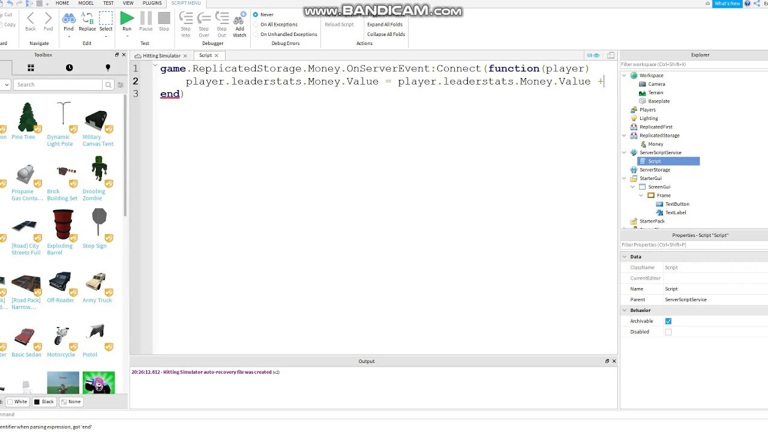Screen dimensions: 768x432
Task: Click Expand All Folds
Action: pos(385,25)
